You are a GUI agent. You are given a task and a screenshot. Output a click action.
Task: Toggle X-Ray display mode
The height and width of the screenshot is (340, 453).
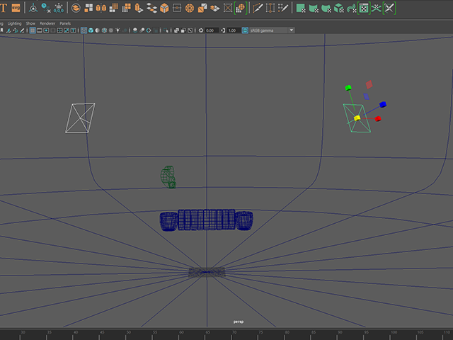tap(176, 30)
